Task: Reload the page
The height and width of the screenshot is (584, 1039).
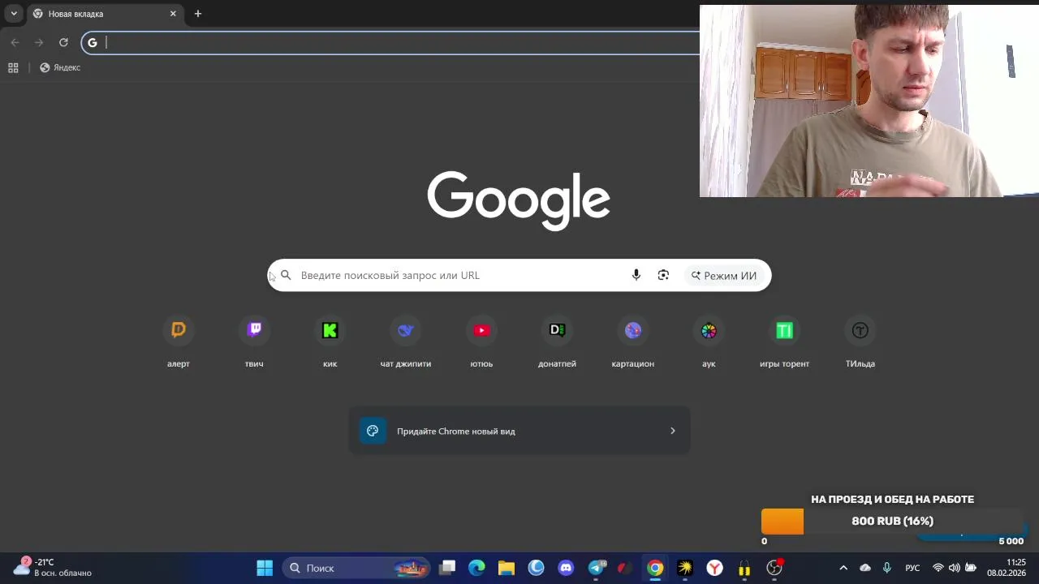Action: 63,42
